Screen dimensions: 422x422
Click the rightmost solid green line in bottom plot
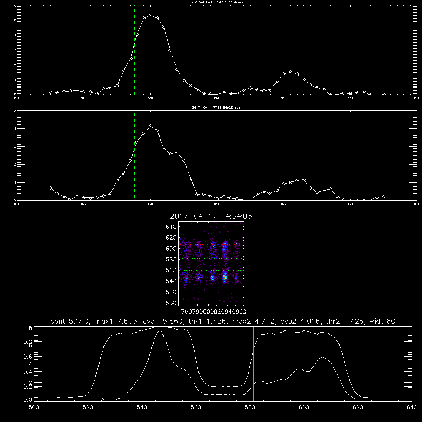click(341, 364)
